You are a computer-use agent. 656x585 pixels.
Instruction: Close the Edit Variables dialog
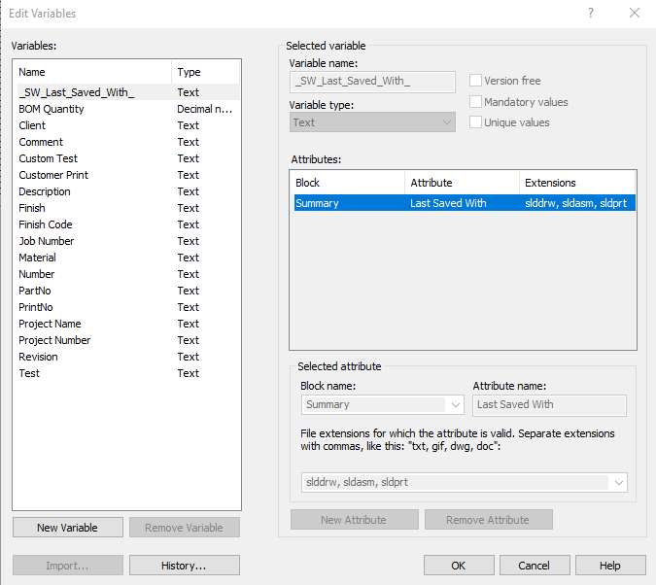point(635,14)
